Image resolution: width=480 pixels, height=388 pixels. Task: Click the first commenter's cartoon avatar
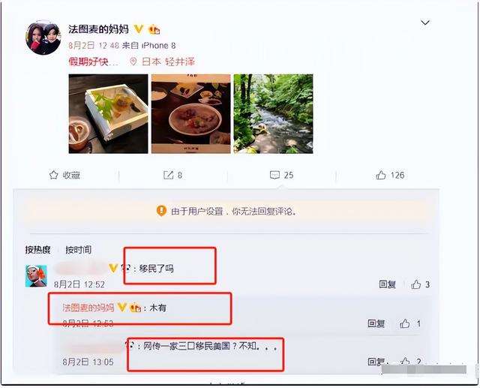(36, 276)
